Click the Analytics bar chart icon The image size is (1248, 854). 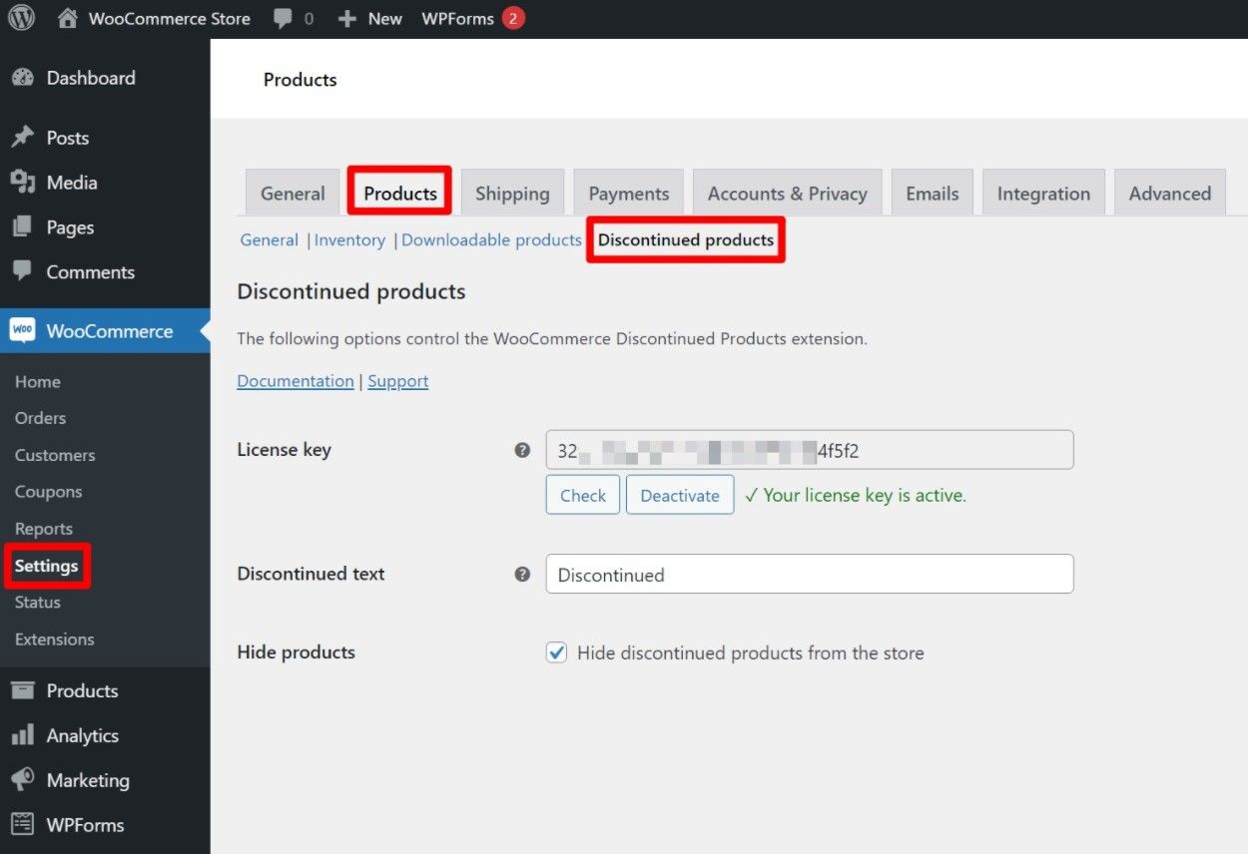pyautogui.click(x=22, y=735)
